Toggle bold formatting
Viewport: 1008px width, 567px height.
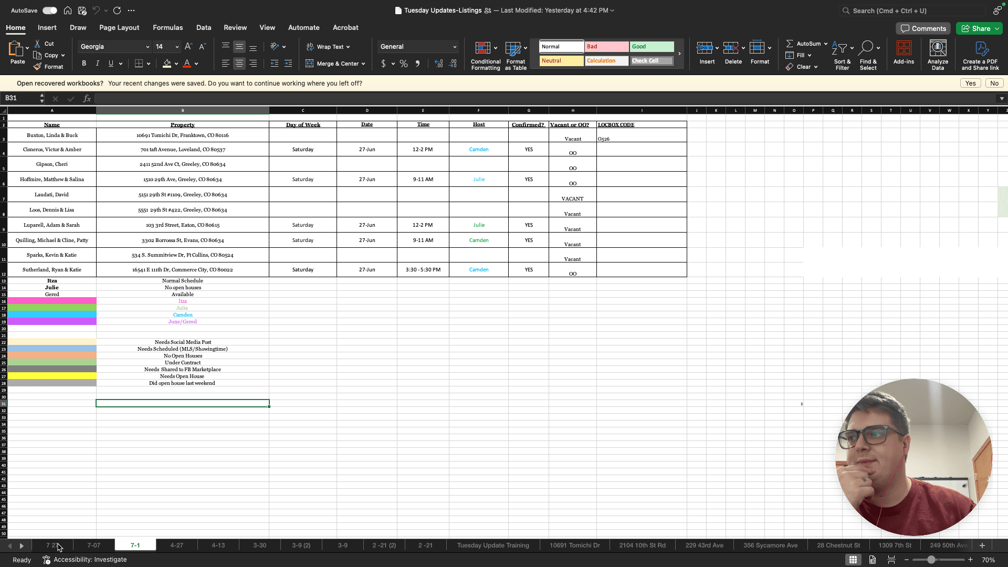(83, 64)
